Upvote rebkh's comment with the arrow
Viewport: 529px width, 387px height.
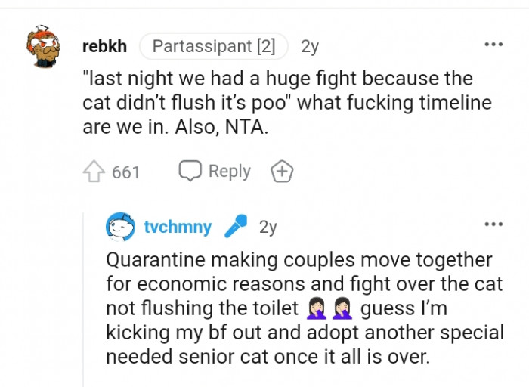(x=93, y=172)
